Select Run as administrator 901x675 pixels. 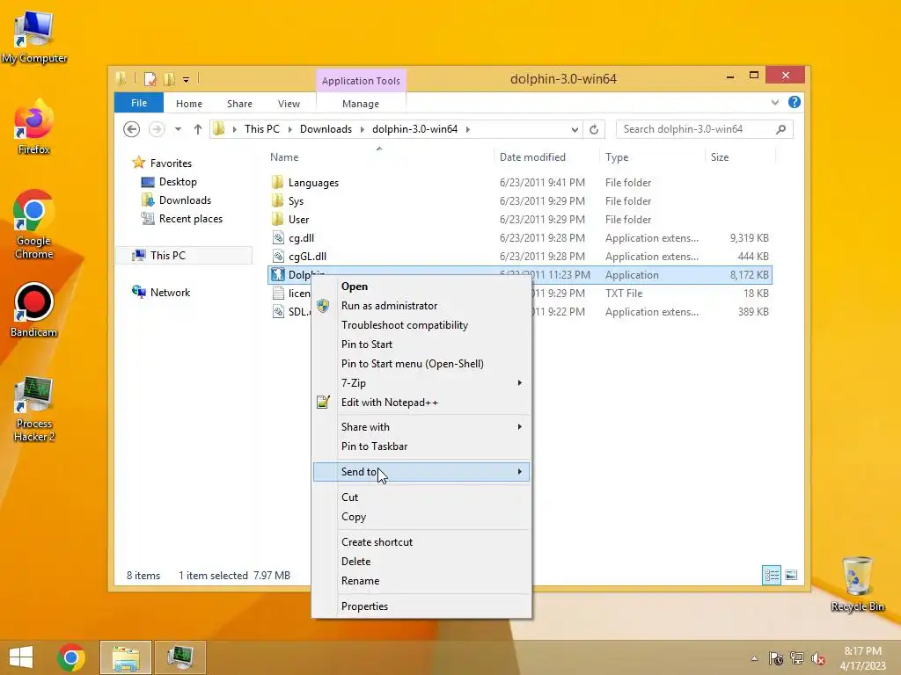tap(421, 306)
